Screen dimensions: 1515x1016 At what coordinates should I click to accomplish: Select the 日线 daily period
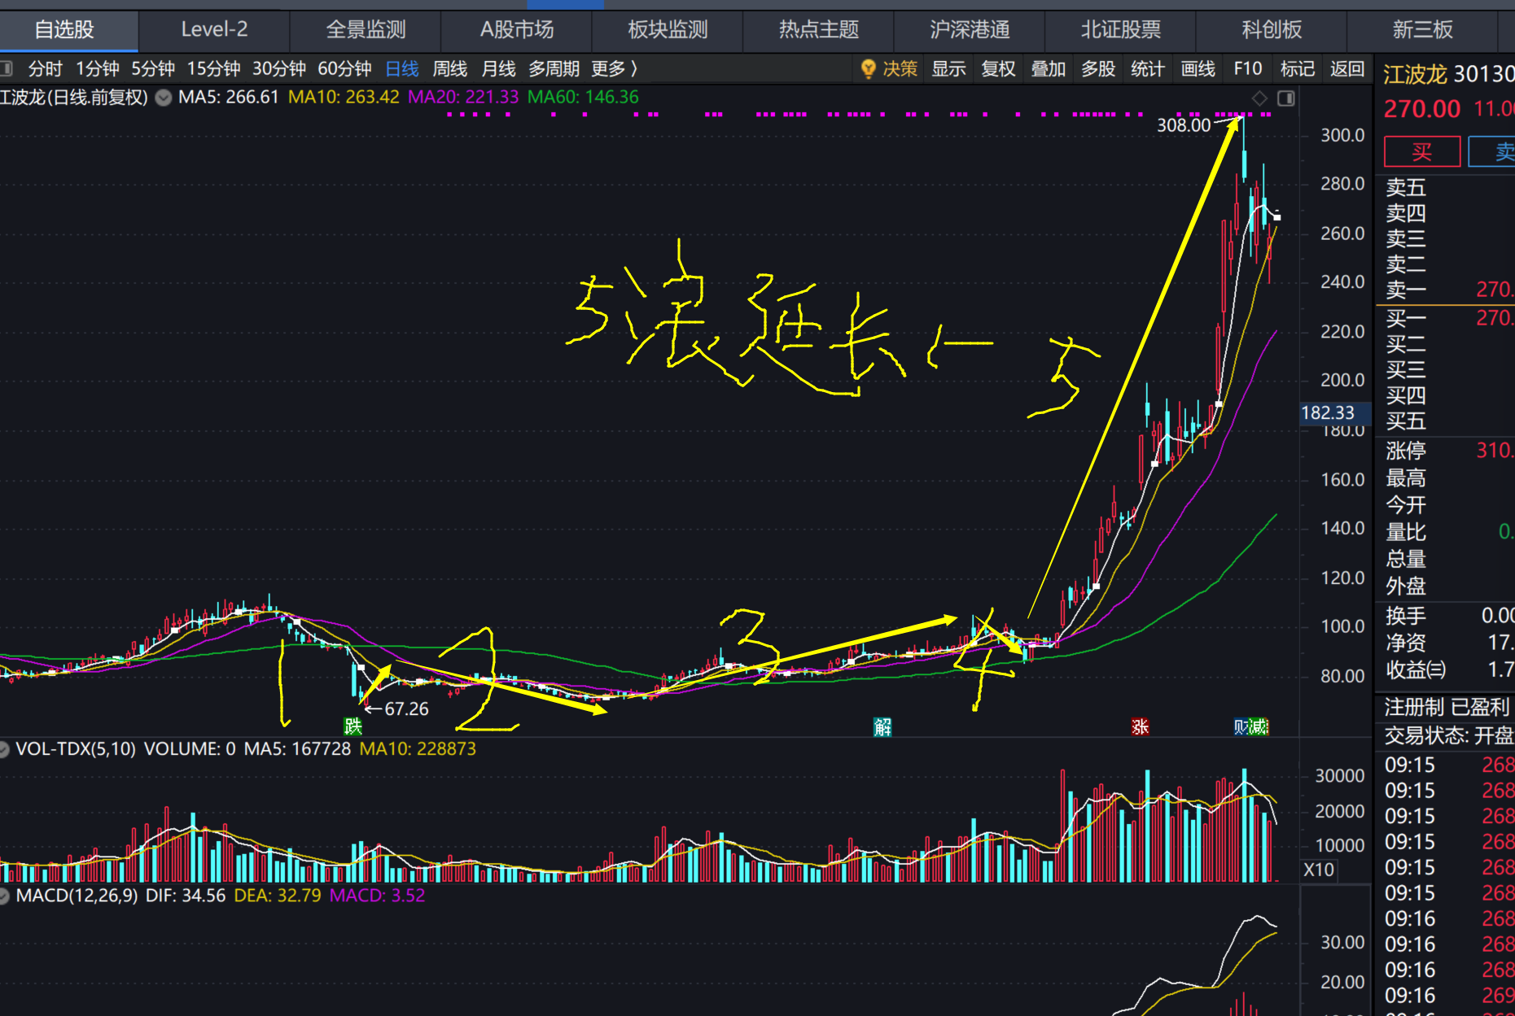click(x=402, y=69)
